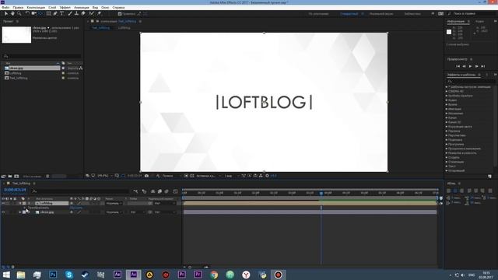Select the Horizontal Type tool
This screenshot has width=498, height=280.
pos(61,14)
